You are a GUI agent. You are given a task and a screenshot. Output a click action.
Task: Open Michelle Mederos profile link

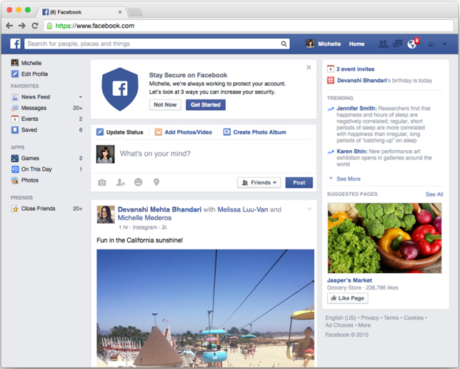point(144,217)
